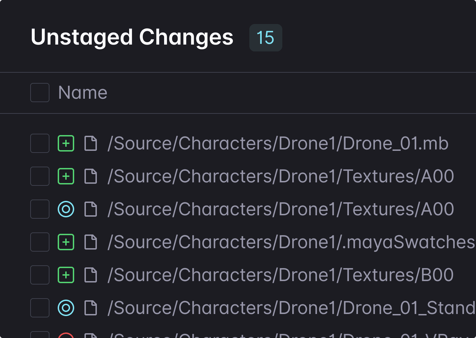
Task: Tick the checkbox for the .mayaSwatches row
Action: pos(40,242)
